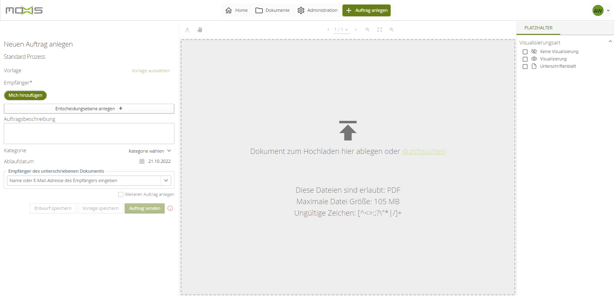Click the red info icon beside Auftrag senden

tap(170, 209)
